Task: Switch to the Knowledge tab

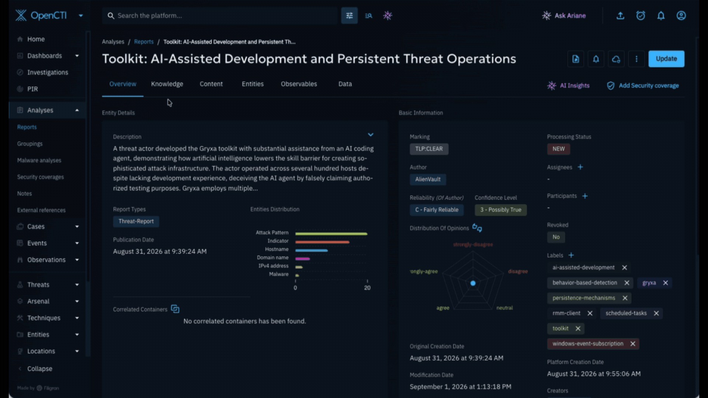Action: pyautogui.click(x=167, y=84)
